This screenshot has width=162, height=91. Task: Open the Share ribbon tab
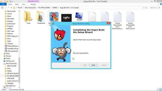click(x=17, y=4)
